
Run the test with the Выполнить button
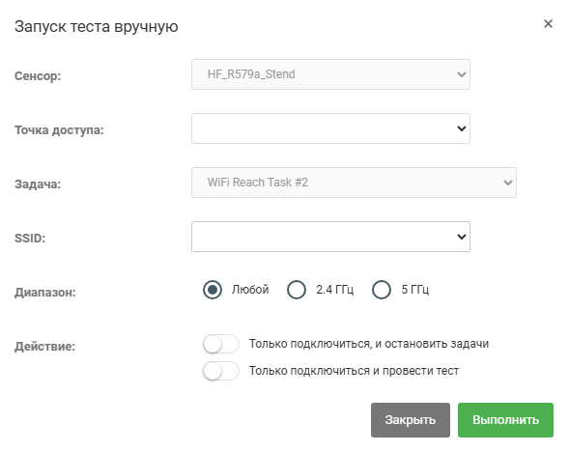point(505,420)
